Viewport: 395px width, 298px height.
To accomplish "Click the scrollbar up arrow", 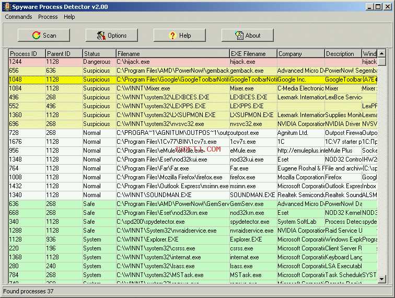I will pos(381,53).
